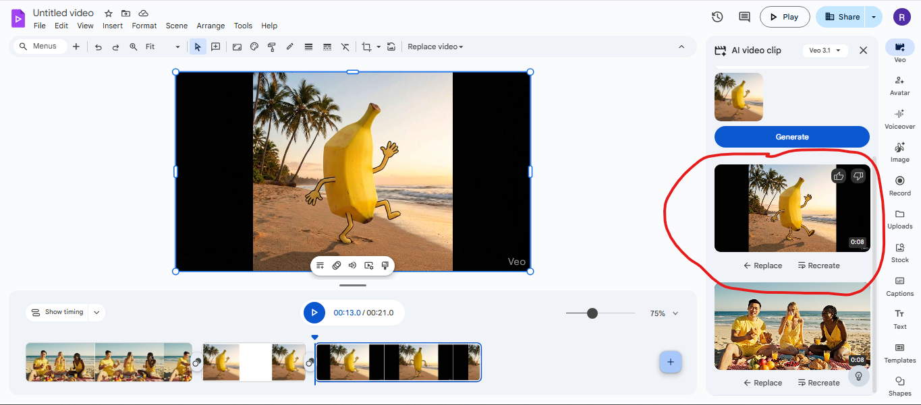
Task: Click the crop tool icon
Action: tap(366, 46)
